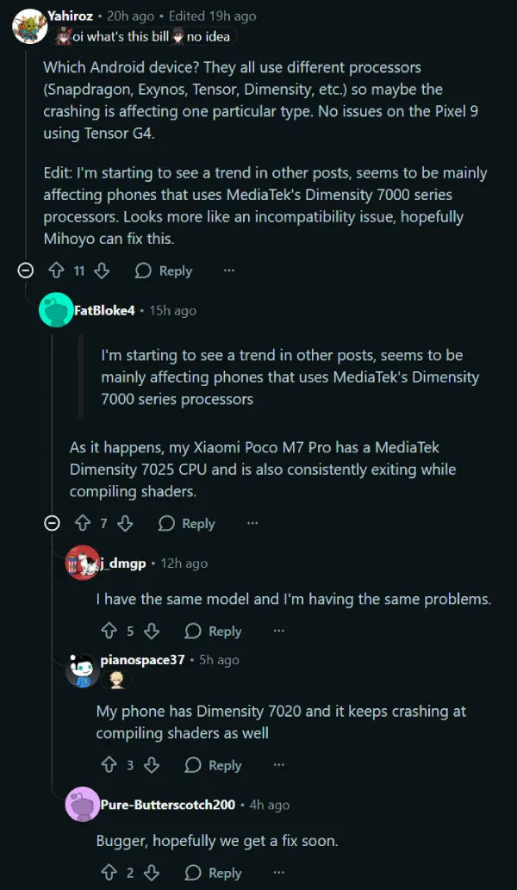
Task: Upvote Pure-Butterscotch200's comment
Action: point(109,873)
